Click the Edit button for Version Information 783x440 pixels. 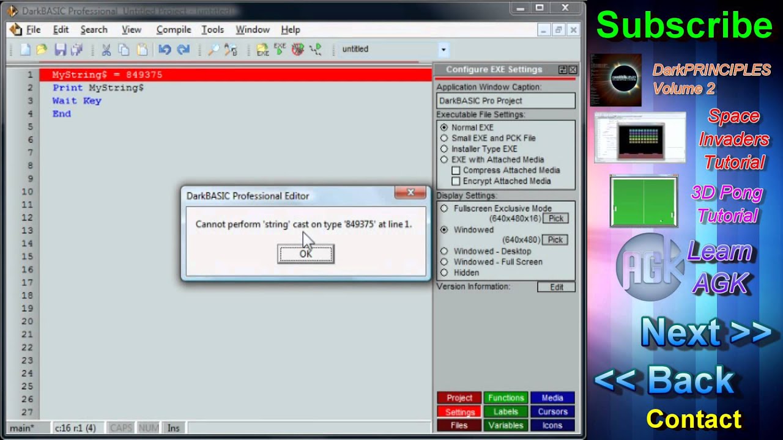pos(556,287)
